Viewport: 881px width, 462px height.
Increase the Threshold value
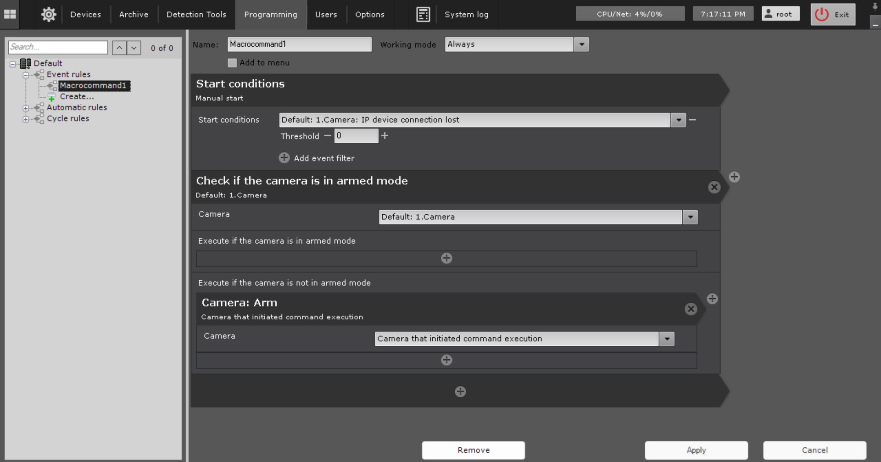click(385, 136)
